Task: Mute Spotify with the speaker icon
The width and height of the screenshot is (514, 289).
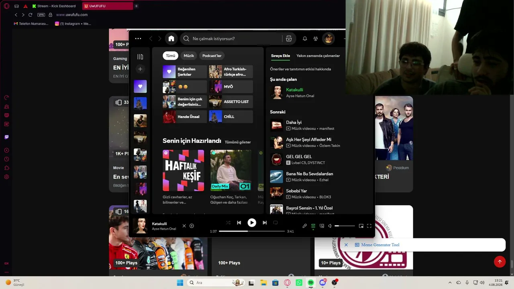Action: (x=330, y=226)
